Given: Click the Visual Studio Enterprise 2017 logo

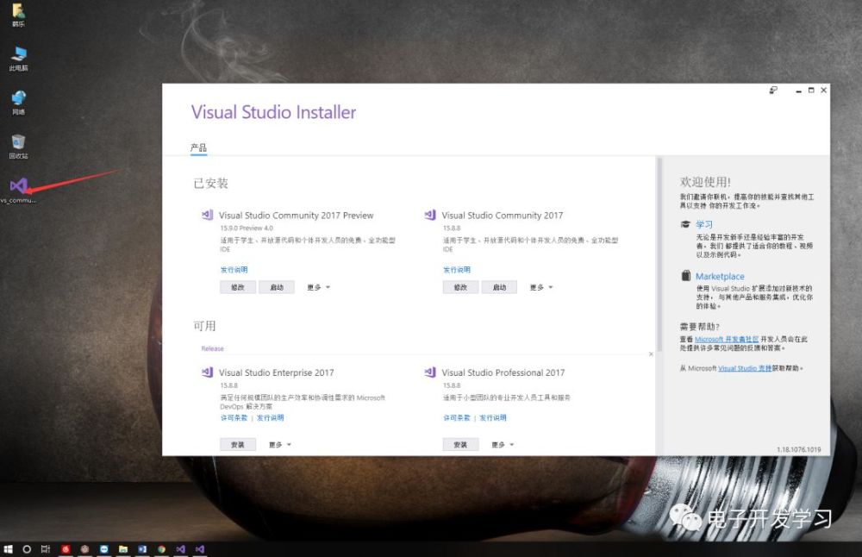Looking at the screenshot, I should [x=207, y=372].
